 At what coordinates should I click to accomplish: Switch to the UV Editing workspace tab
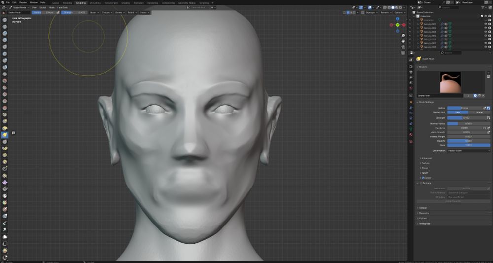[95, 2]
